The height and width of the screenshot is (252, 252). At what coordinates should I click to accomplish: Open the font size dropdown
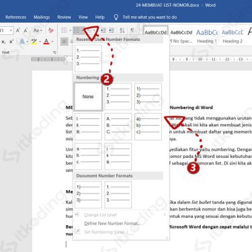(x=11, y=30)
